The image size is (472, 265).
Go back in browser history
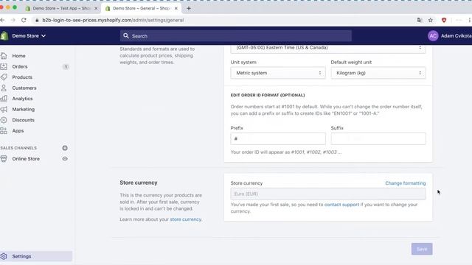click(2, 20)
